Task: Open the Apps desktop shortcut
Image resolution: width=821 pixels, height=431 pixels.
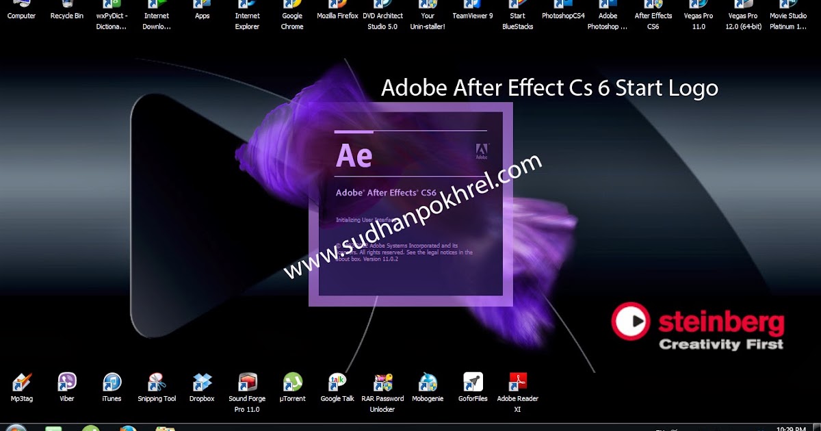Action: [x=202, y=10]
